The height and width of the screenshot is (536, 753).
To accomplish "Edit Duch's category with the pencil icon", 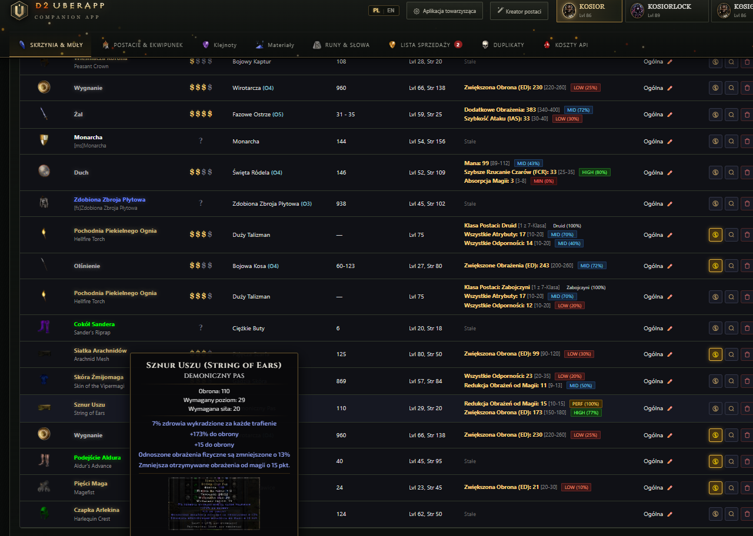I will click(x=669, y=172).
